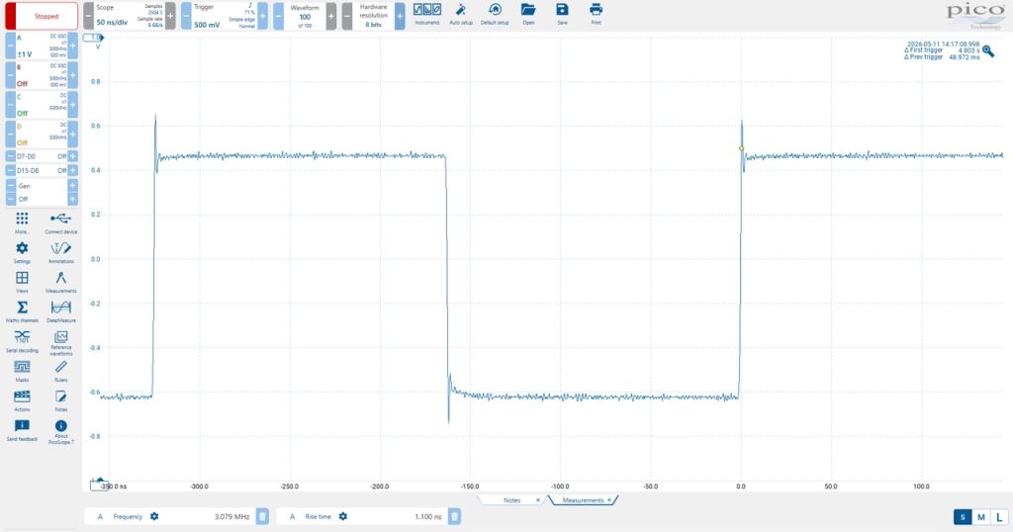The image size is (1013, 532).
Task: Open Rise time measurement settings gear
Action: pyautogui.click(x=343, y=516)
